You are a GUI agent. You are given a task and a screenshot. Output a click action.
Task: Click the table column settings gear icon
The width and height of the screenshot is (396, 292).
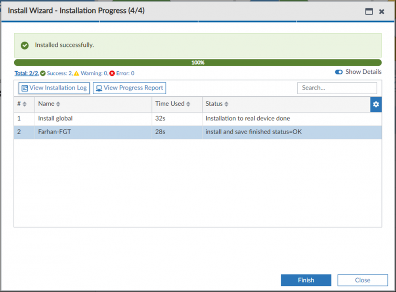(376, 104)
